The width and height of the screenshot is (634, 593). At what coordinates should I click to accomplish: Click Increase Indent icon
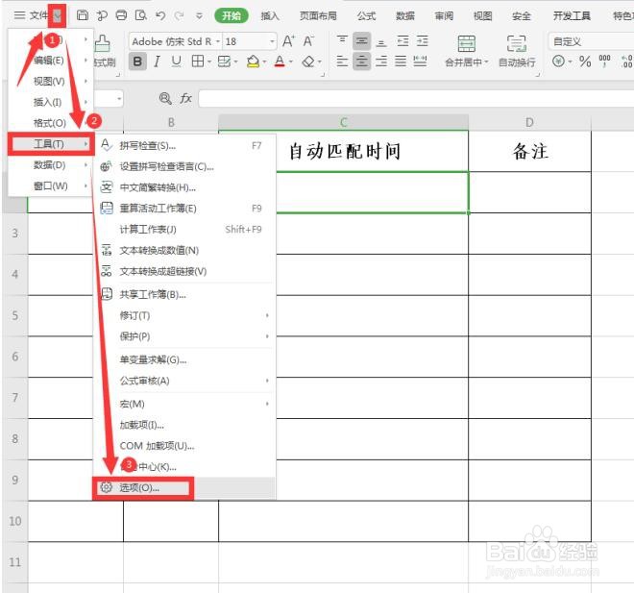tap(422, 41)
